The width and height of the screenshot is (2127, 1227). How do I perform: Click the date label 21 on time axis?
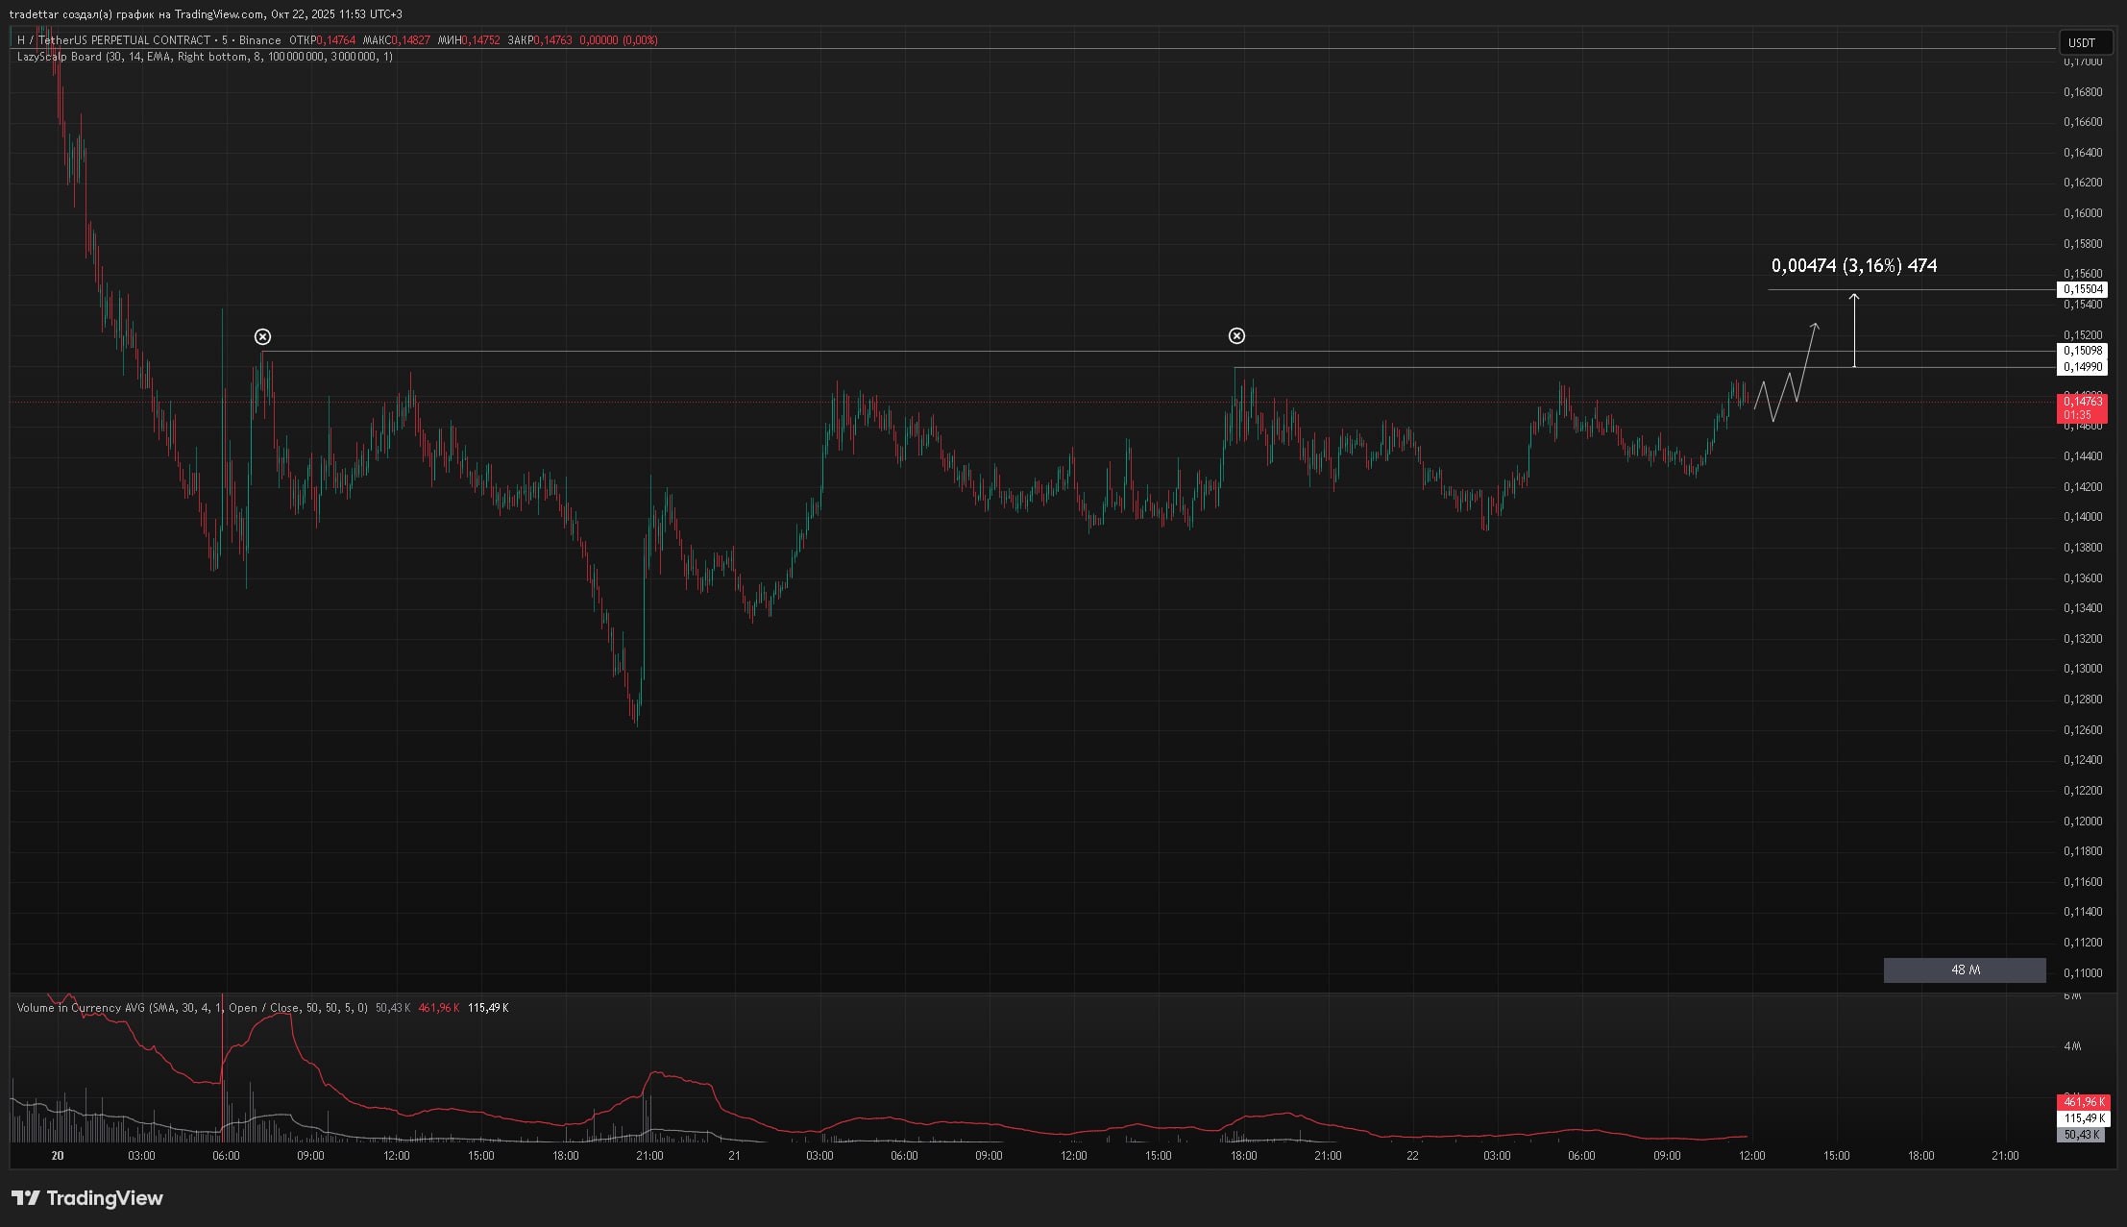[x=734, y=1156]
